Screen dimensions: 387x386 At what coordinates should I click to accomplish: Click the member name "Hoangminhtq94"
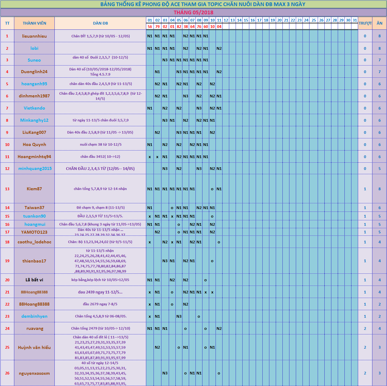coord(34,157)
